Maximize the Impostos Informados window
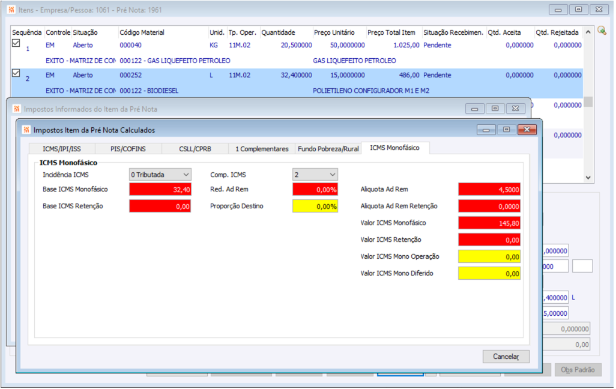616x389 pixels. [x=495, y=109]
